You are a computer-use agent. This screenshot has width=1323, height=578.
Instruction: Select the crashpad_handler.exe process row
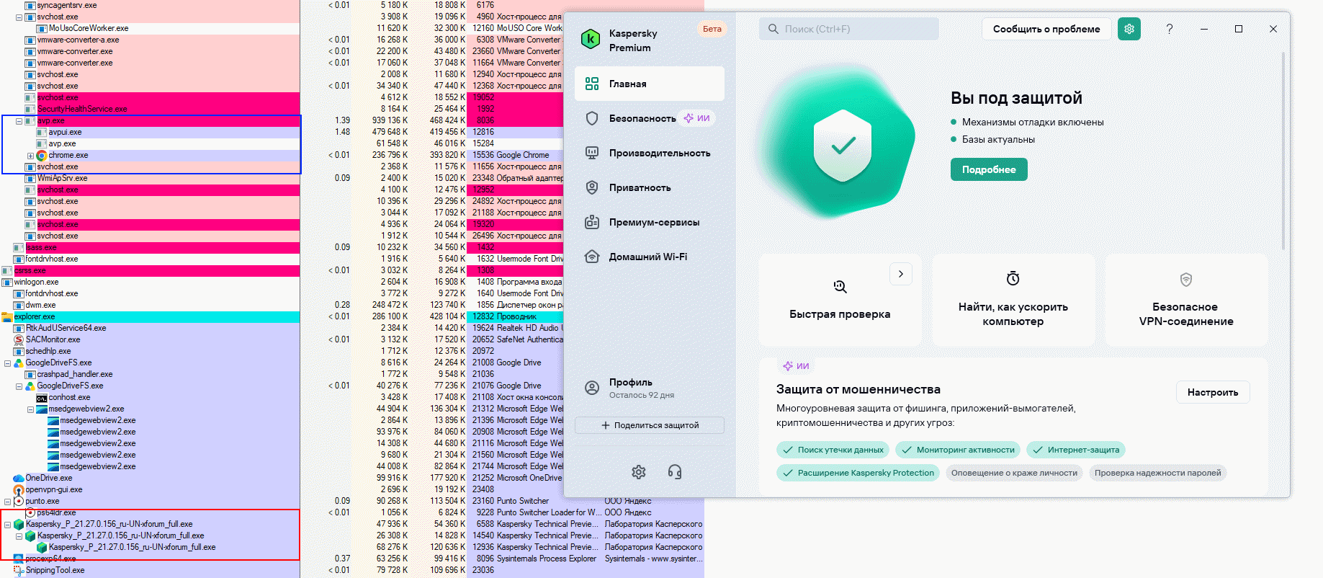tap(150, 374)
